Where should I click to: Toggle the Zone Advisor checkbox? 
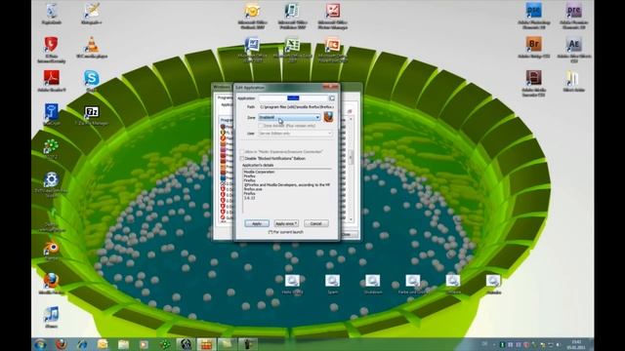[x=261, y=126]
